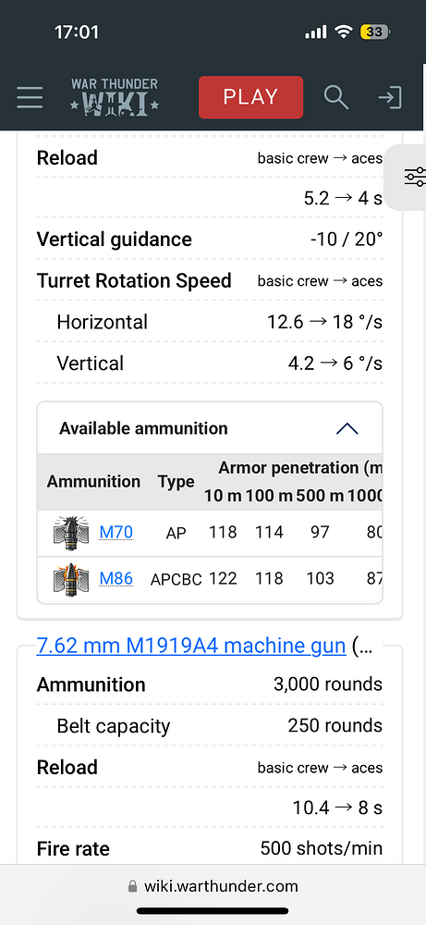The image size is (426, 925).
Task: Tap the War Thunder Wiki logo
Action: click(115, 97)
